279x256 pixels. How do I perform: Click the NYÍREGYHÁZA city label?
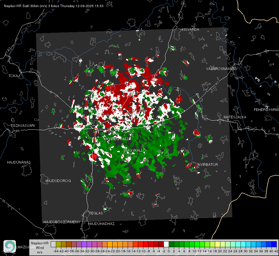click(x=118, y=139)
